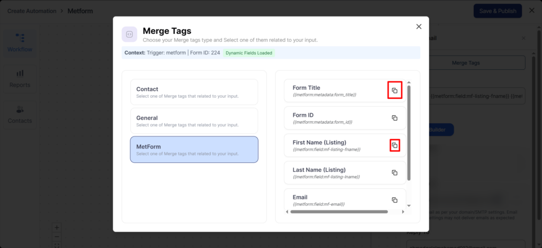The height and width of the screenshot is (248, 542).
Task: Click the Dynamic Fields Loaded badge
Action: (x=249, y=53)
